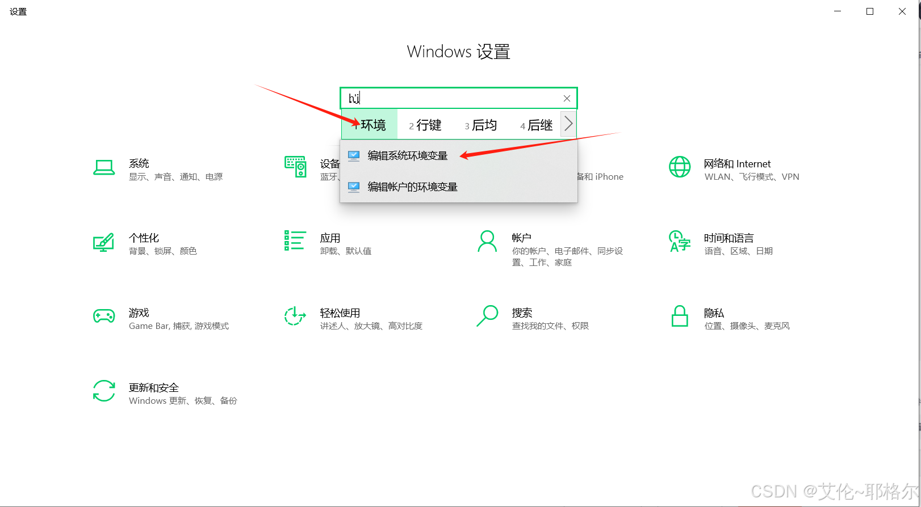Image resolution: width=921 pixels, height=507 pixels.
Task: Open the 游戏 controller icon
Action: 104,316
